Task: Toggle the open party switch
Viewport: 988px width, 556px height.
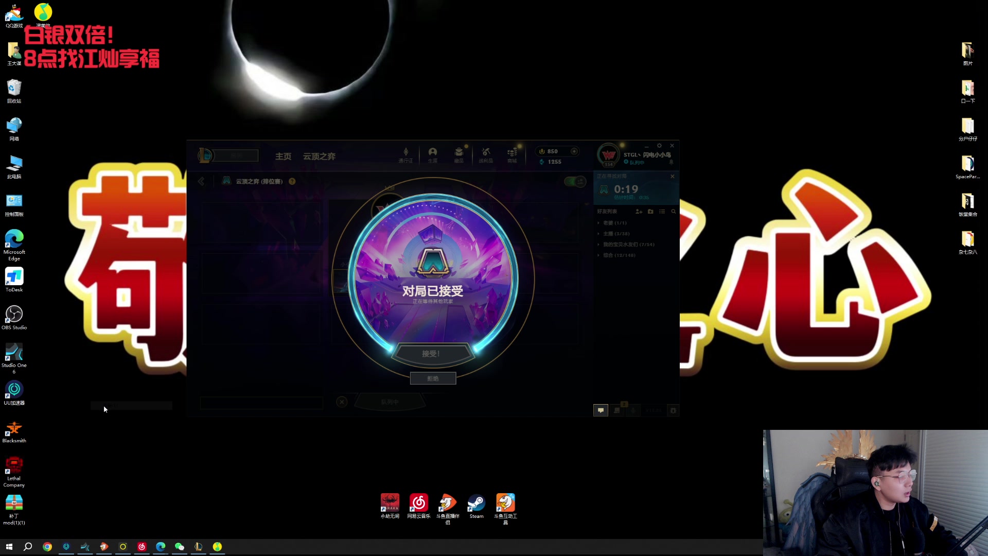Action: (x=575, y=181)
